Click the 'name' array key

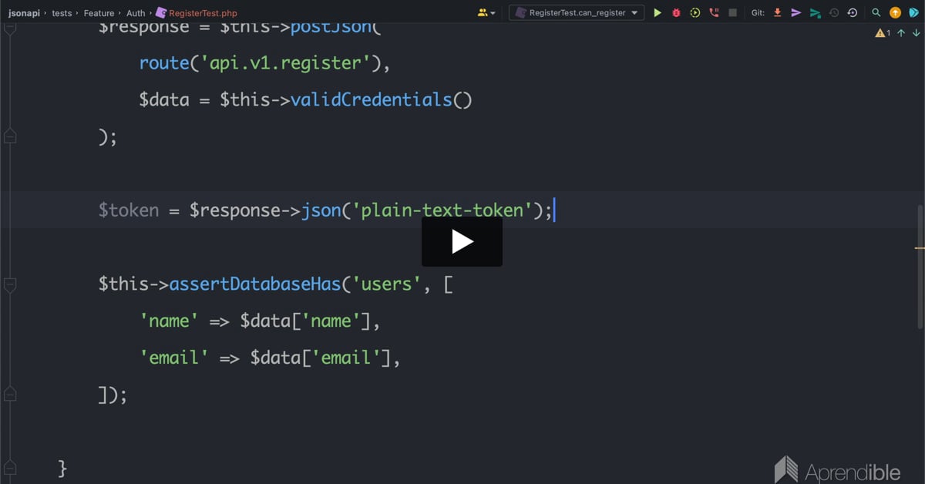click(170, 321)
